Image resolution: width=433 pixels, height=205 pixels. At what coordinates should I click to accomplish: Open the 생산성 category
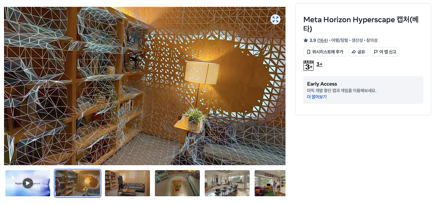click(x=357, y=40)
